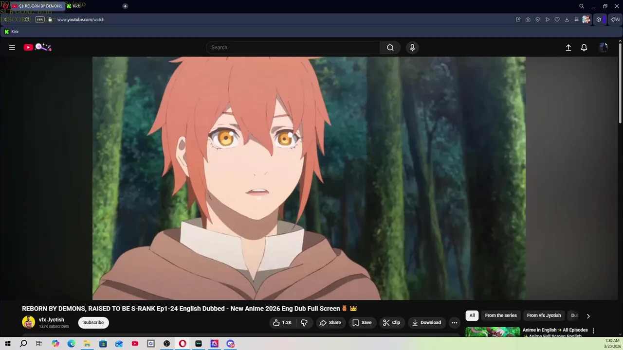This screenshot has height=350, width=623.
Task: Create a Clip of the video
Action: pos(391,323)
